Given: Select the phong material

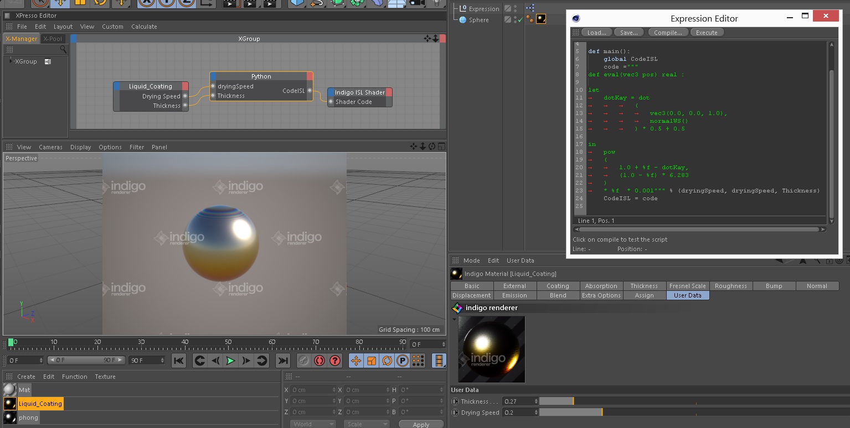Looking at the screenshot, I should 28,417.
